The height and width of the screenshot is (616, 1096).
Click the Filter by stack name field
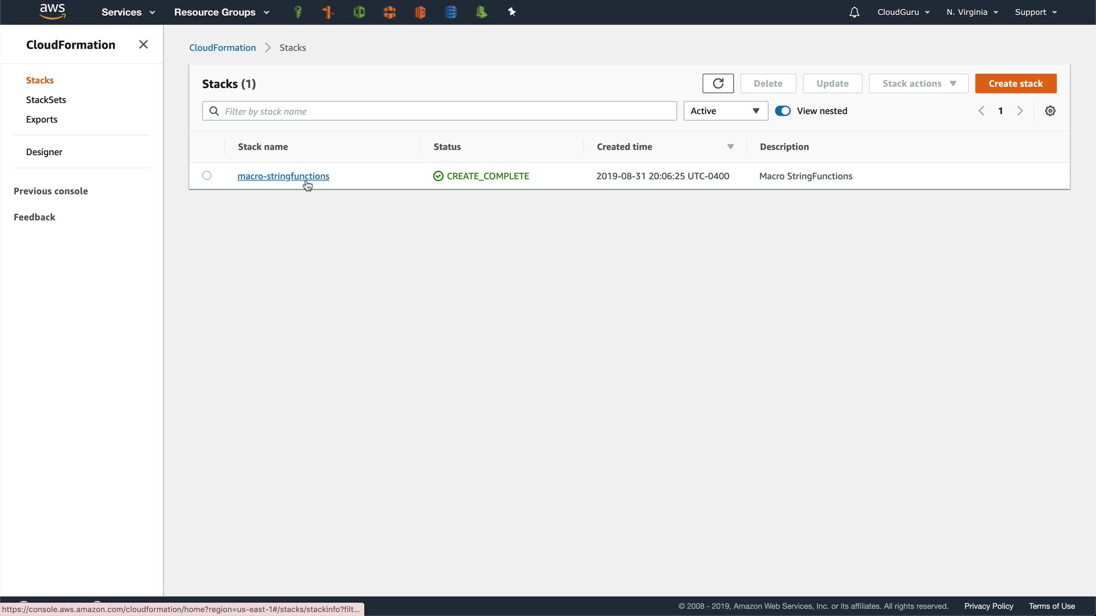[440, 111]
